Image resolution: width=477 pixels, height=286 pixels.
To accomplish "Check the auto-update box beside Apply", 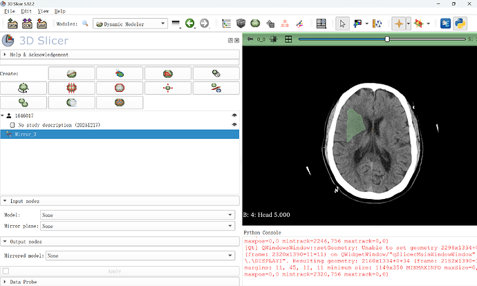I will (6, 271).
